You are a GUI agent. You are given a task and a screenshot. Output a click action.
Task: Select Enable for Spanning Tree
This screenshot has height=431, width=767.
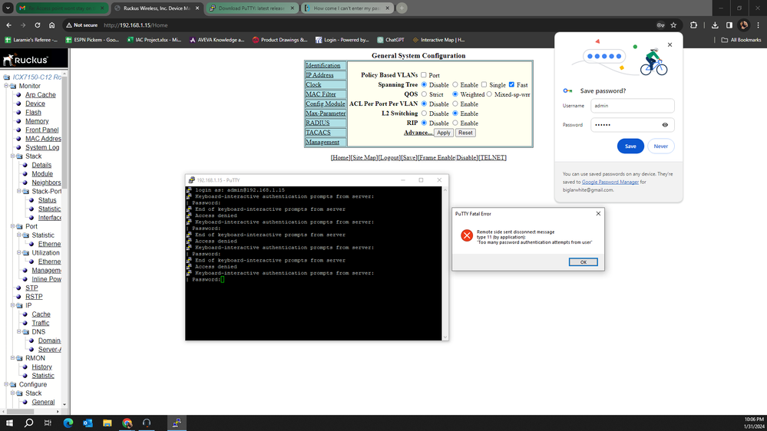(x=455, y=85)
